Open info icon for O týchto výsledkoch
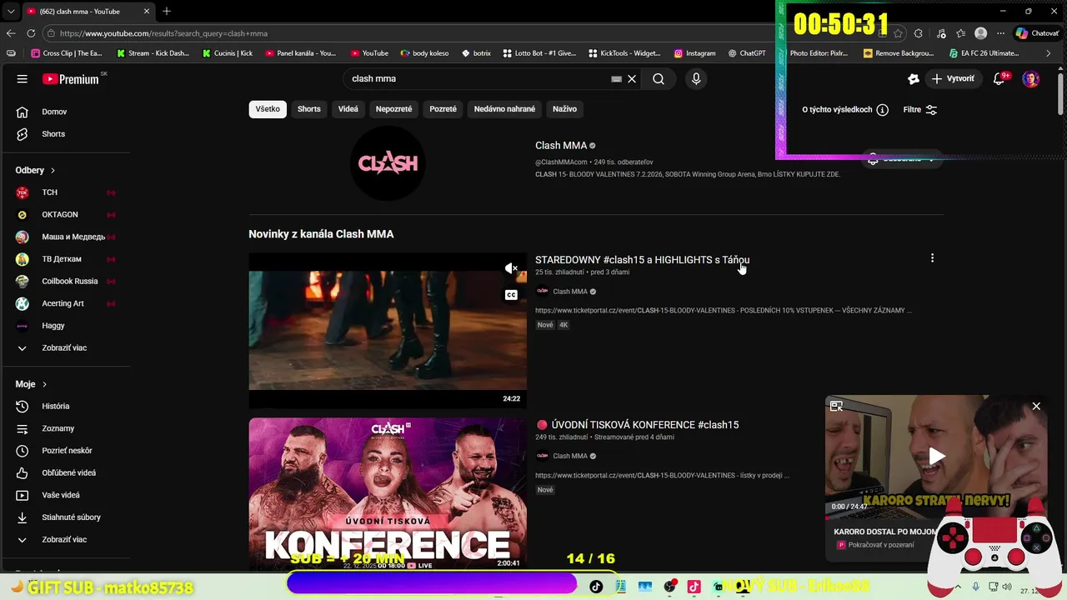This screenshot has height=600, width=1067. pos(882,110)
